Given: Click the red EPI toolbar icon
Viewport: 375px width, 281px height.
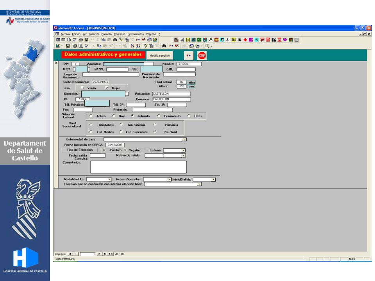Looking at the screenshot, I should pos(279,40).
